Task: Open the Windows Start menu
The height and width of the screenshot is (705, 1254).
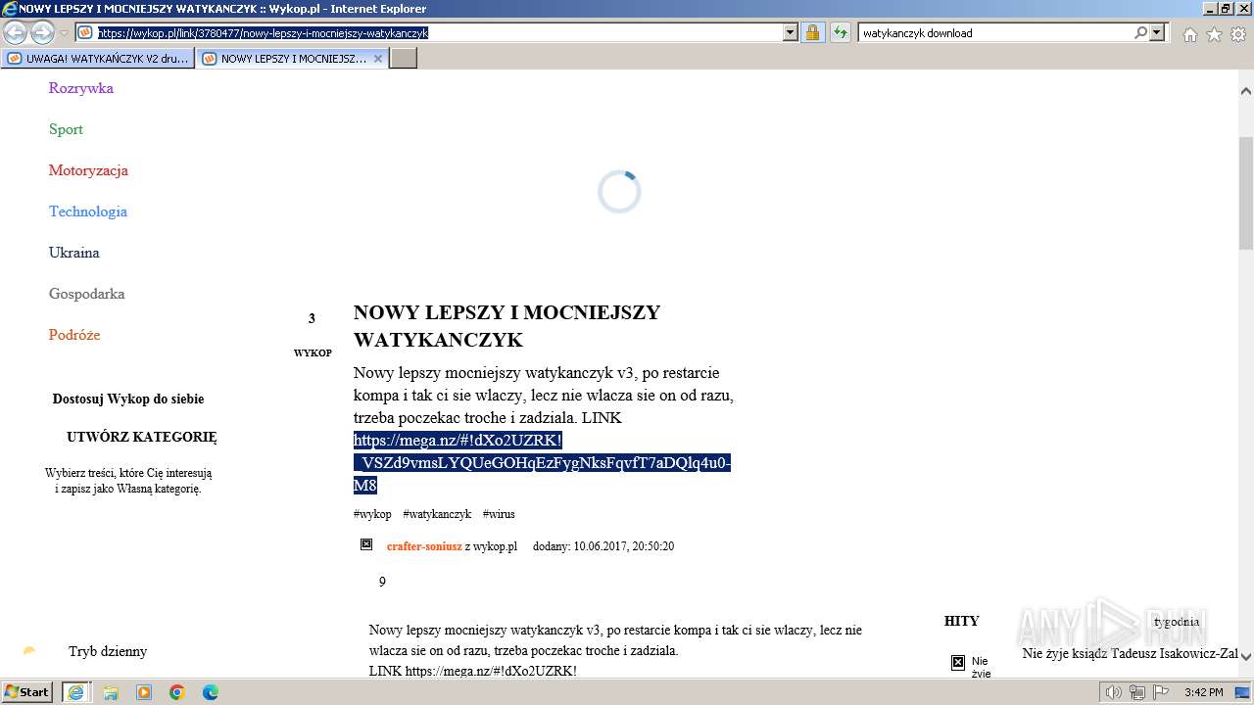Action: click(27, 692)
